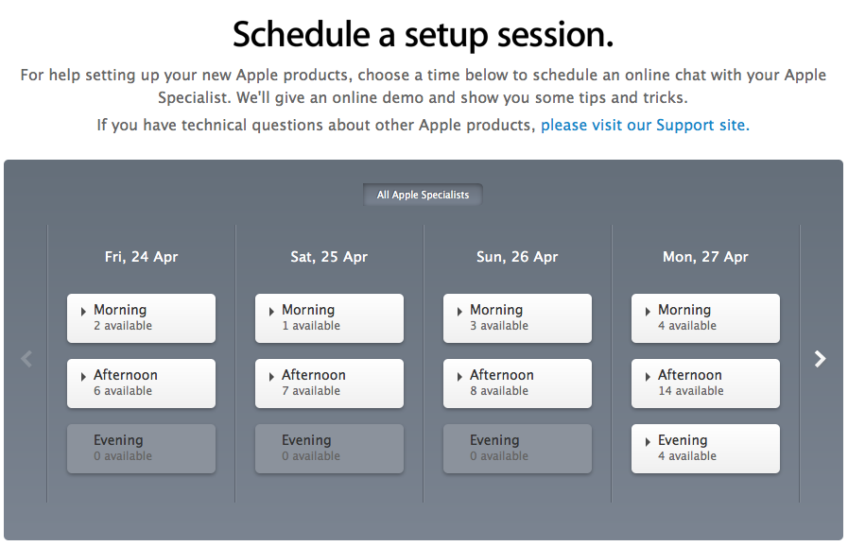The width and height of the screenshot is (848, 546).
Task: Click the Sat, 25 Apr date heading
Action: 329,257
